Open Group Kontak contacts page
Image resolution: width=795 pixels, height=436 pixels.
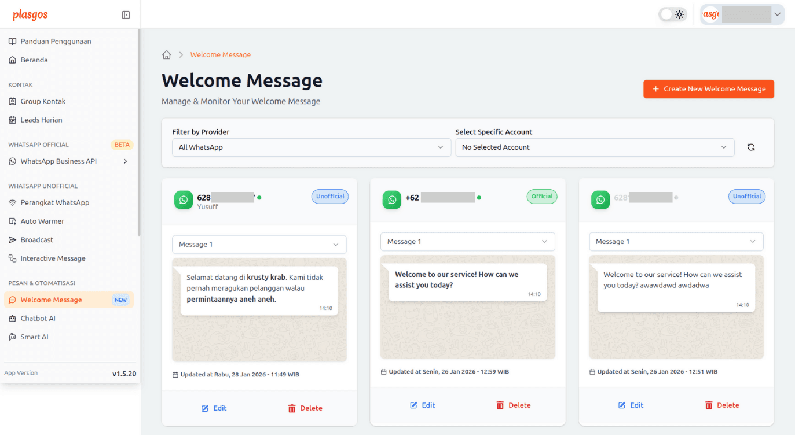coord(43,101)
